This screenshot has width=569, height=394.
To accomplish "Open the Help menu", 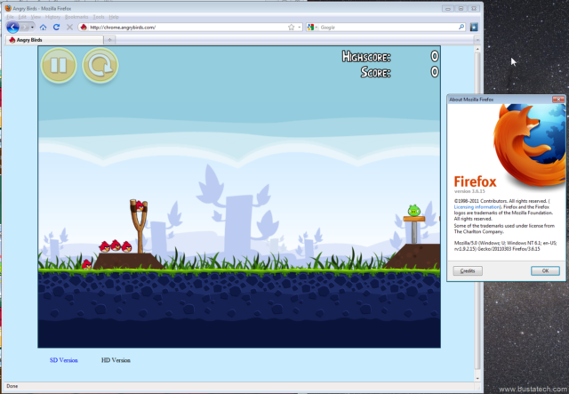I will [x=114, y=17].
